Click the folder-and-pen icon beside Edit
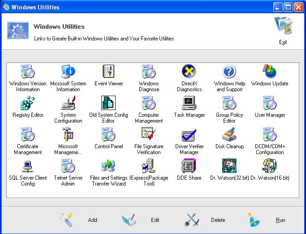 [x=129, y=220]
